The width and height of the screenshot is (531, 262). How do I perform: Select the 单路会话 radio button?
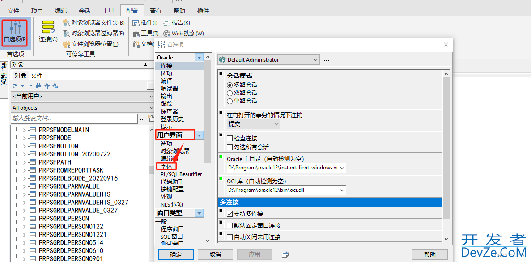coord(230,101)
